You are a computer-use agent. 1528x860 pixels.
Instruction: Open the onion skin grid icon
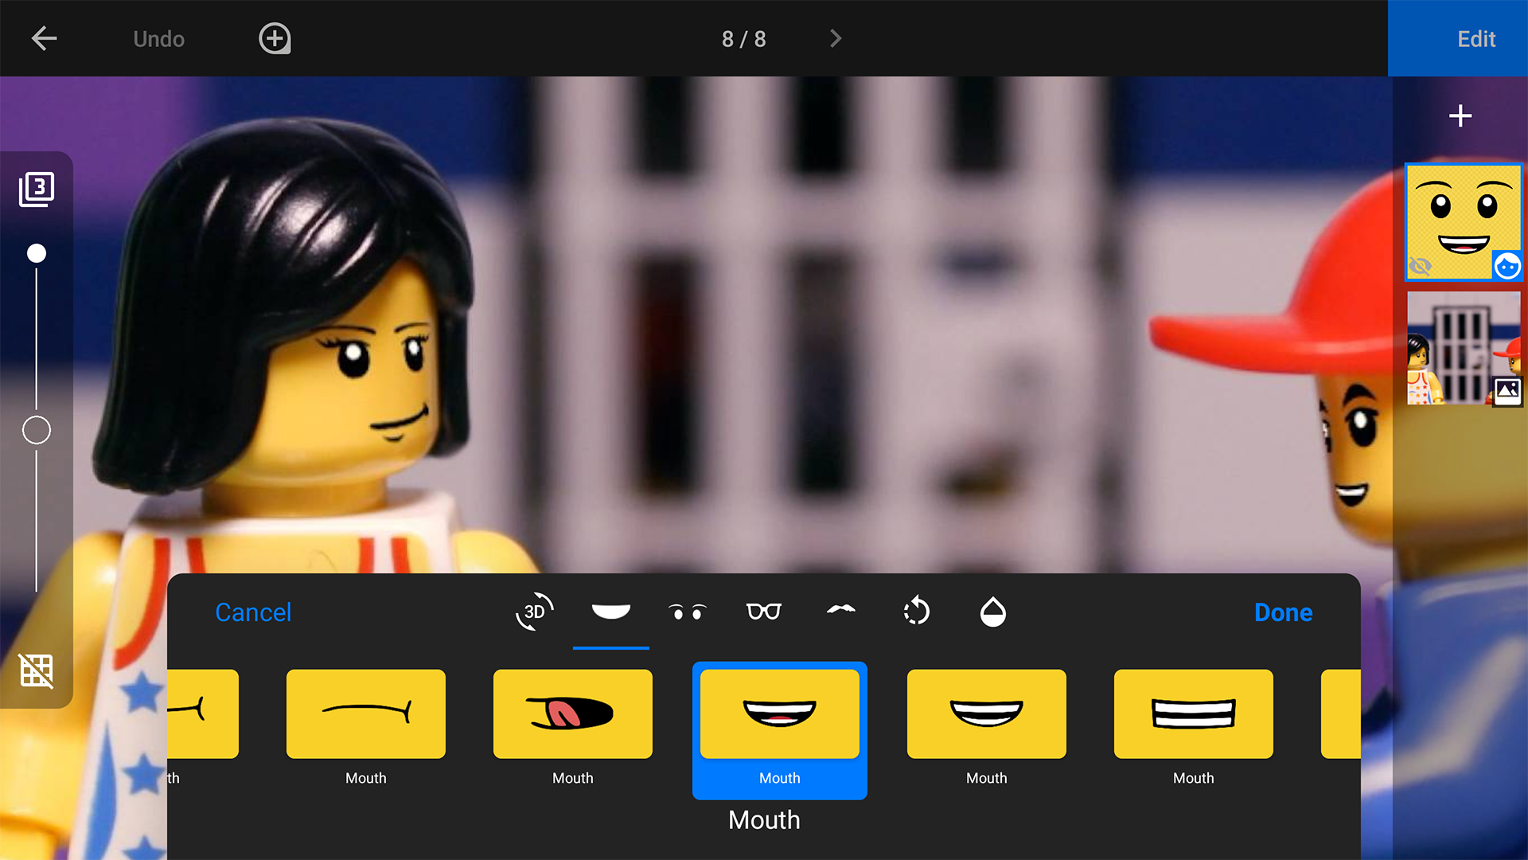(37, 671)
